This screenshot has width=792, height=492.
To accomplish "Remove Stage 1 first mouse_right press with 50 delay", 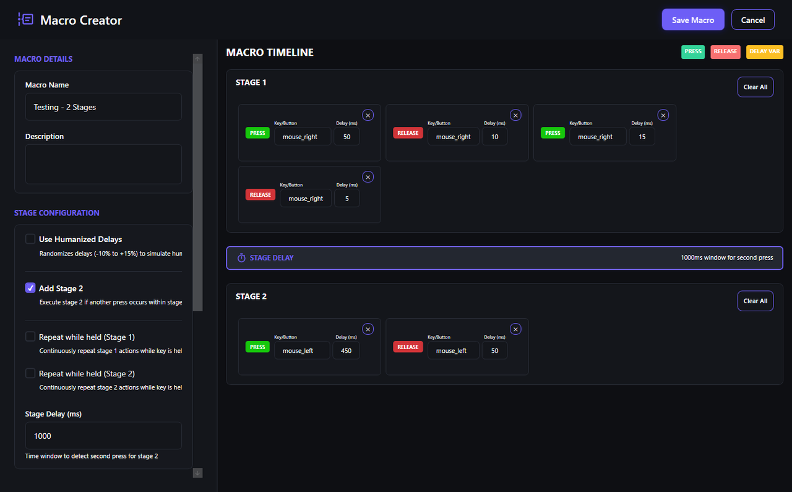I will (x=368, y=115).
